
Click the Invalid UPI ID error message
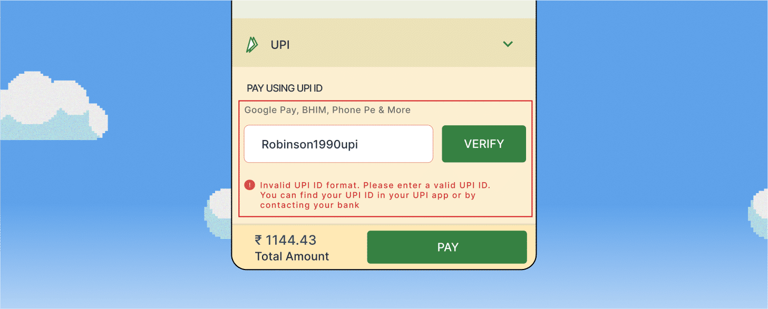[375, 195]
